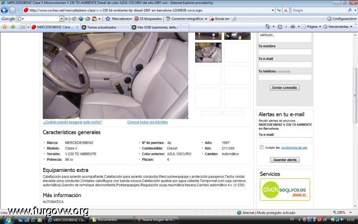Open the recent pages dropdown arrow
The width and height of the screenshot is (358, 224).
[x=18, y=10]
